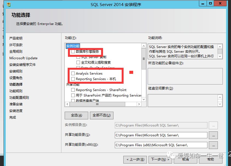Click 准备安装 step in the sidebar
Viewport: 231px width, 166px height.
(x=16, y=104)
